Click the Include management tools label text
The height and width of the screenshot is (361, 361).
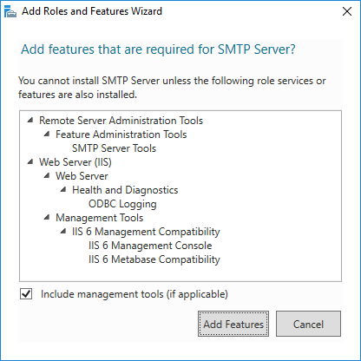click(x=135, y=294)
